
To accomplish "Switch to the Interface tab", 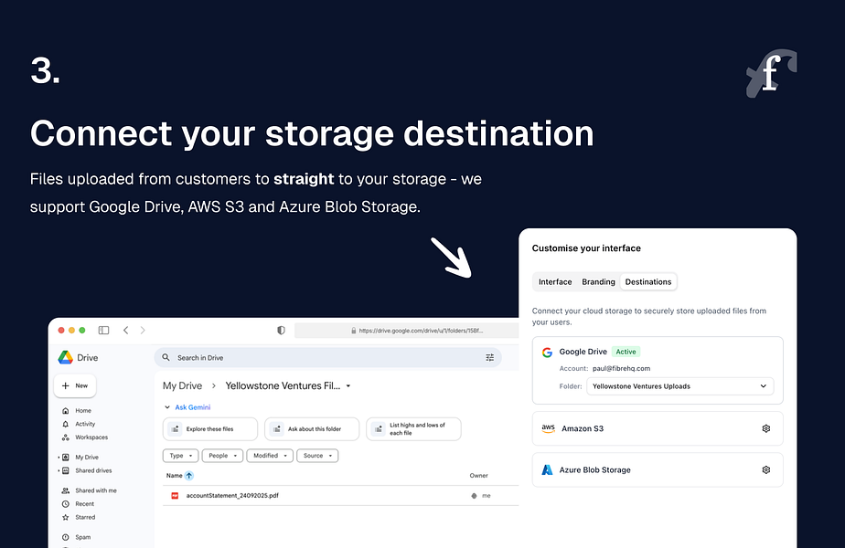I will (x=555, y=281).
